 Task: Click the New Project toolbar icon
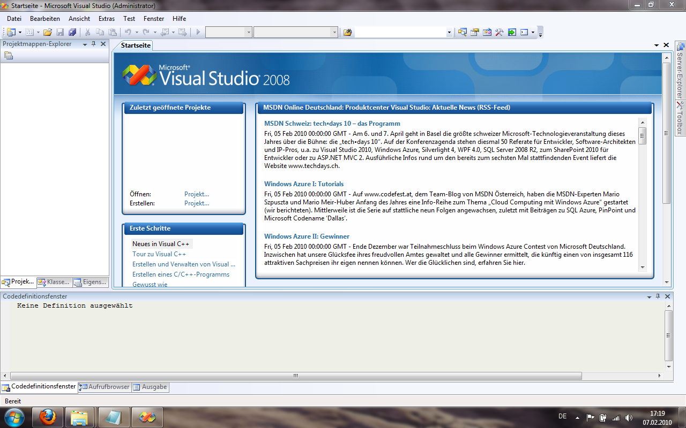(x=11, y=32)
